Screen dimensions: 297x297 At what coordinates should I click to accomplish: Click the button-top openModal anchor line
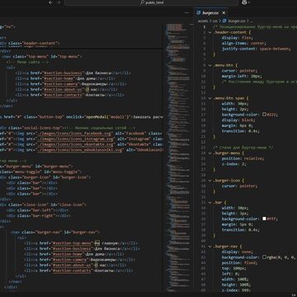tap(82, 117)
